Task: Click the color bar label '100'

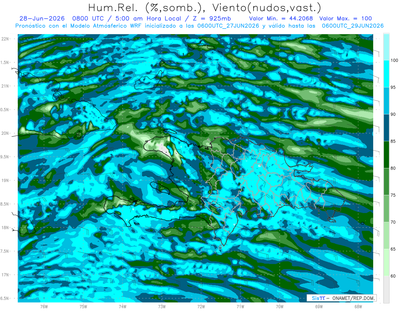Action: [x=394, y=60]
